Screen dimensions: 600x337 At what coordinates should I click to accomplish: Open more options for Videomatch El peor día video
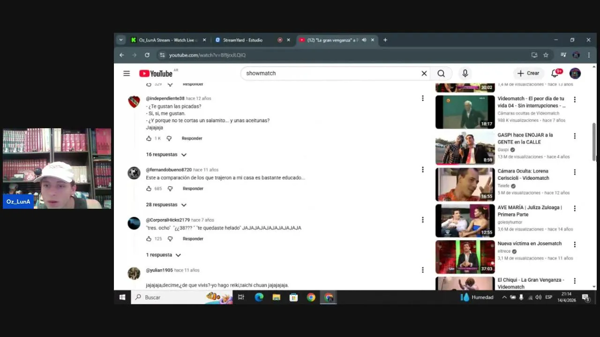coord(575,99)
